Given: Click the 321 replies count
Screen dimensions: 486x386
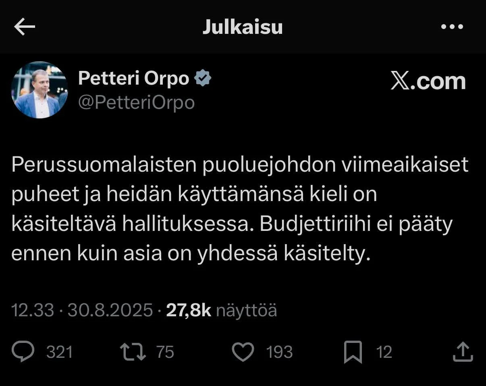Looking at the screenshot, I should 60,352.
